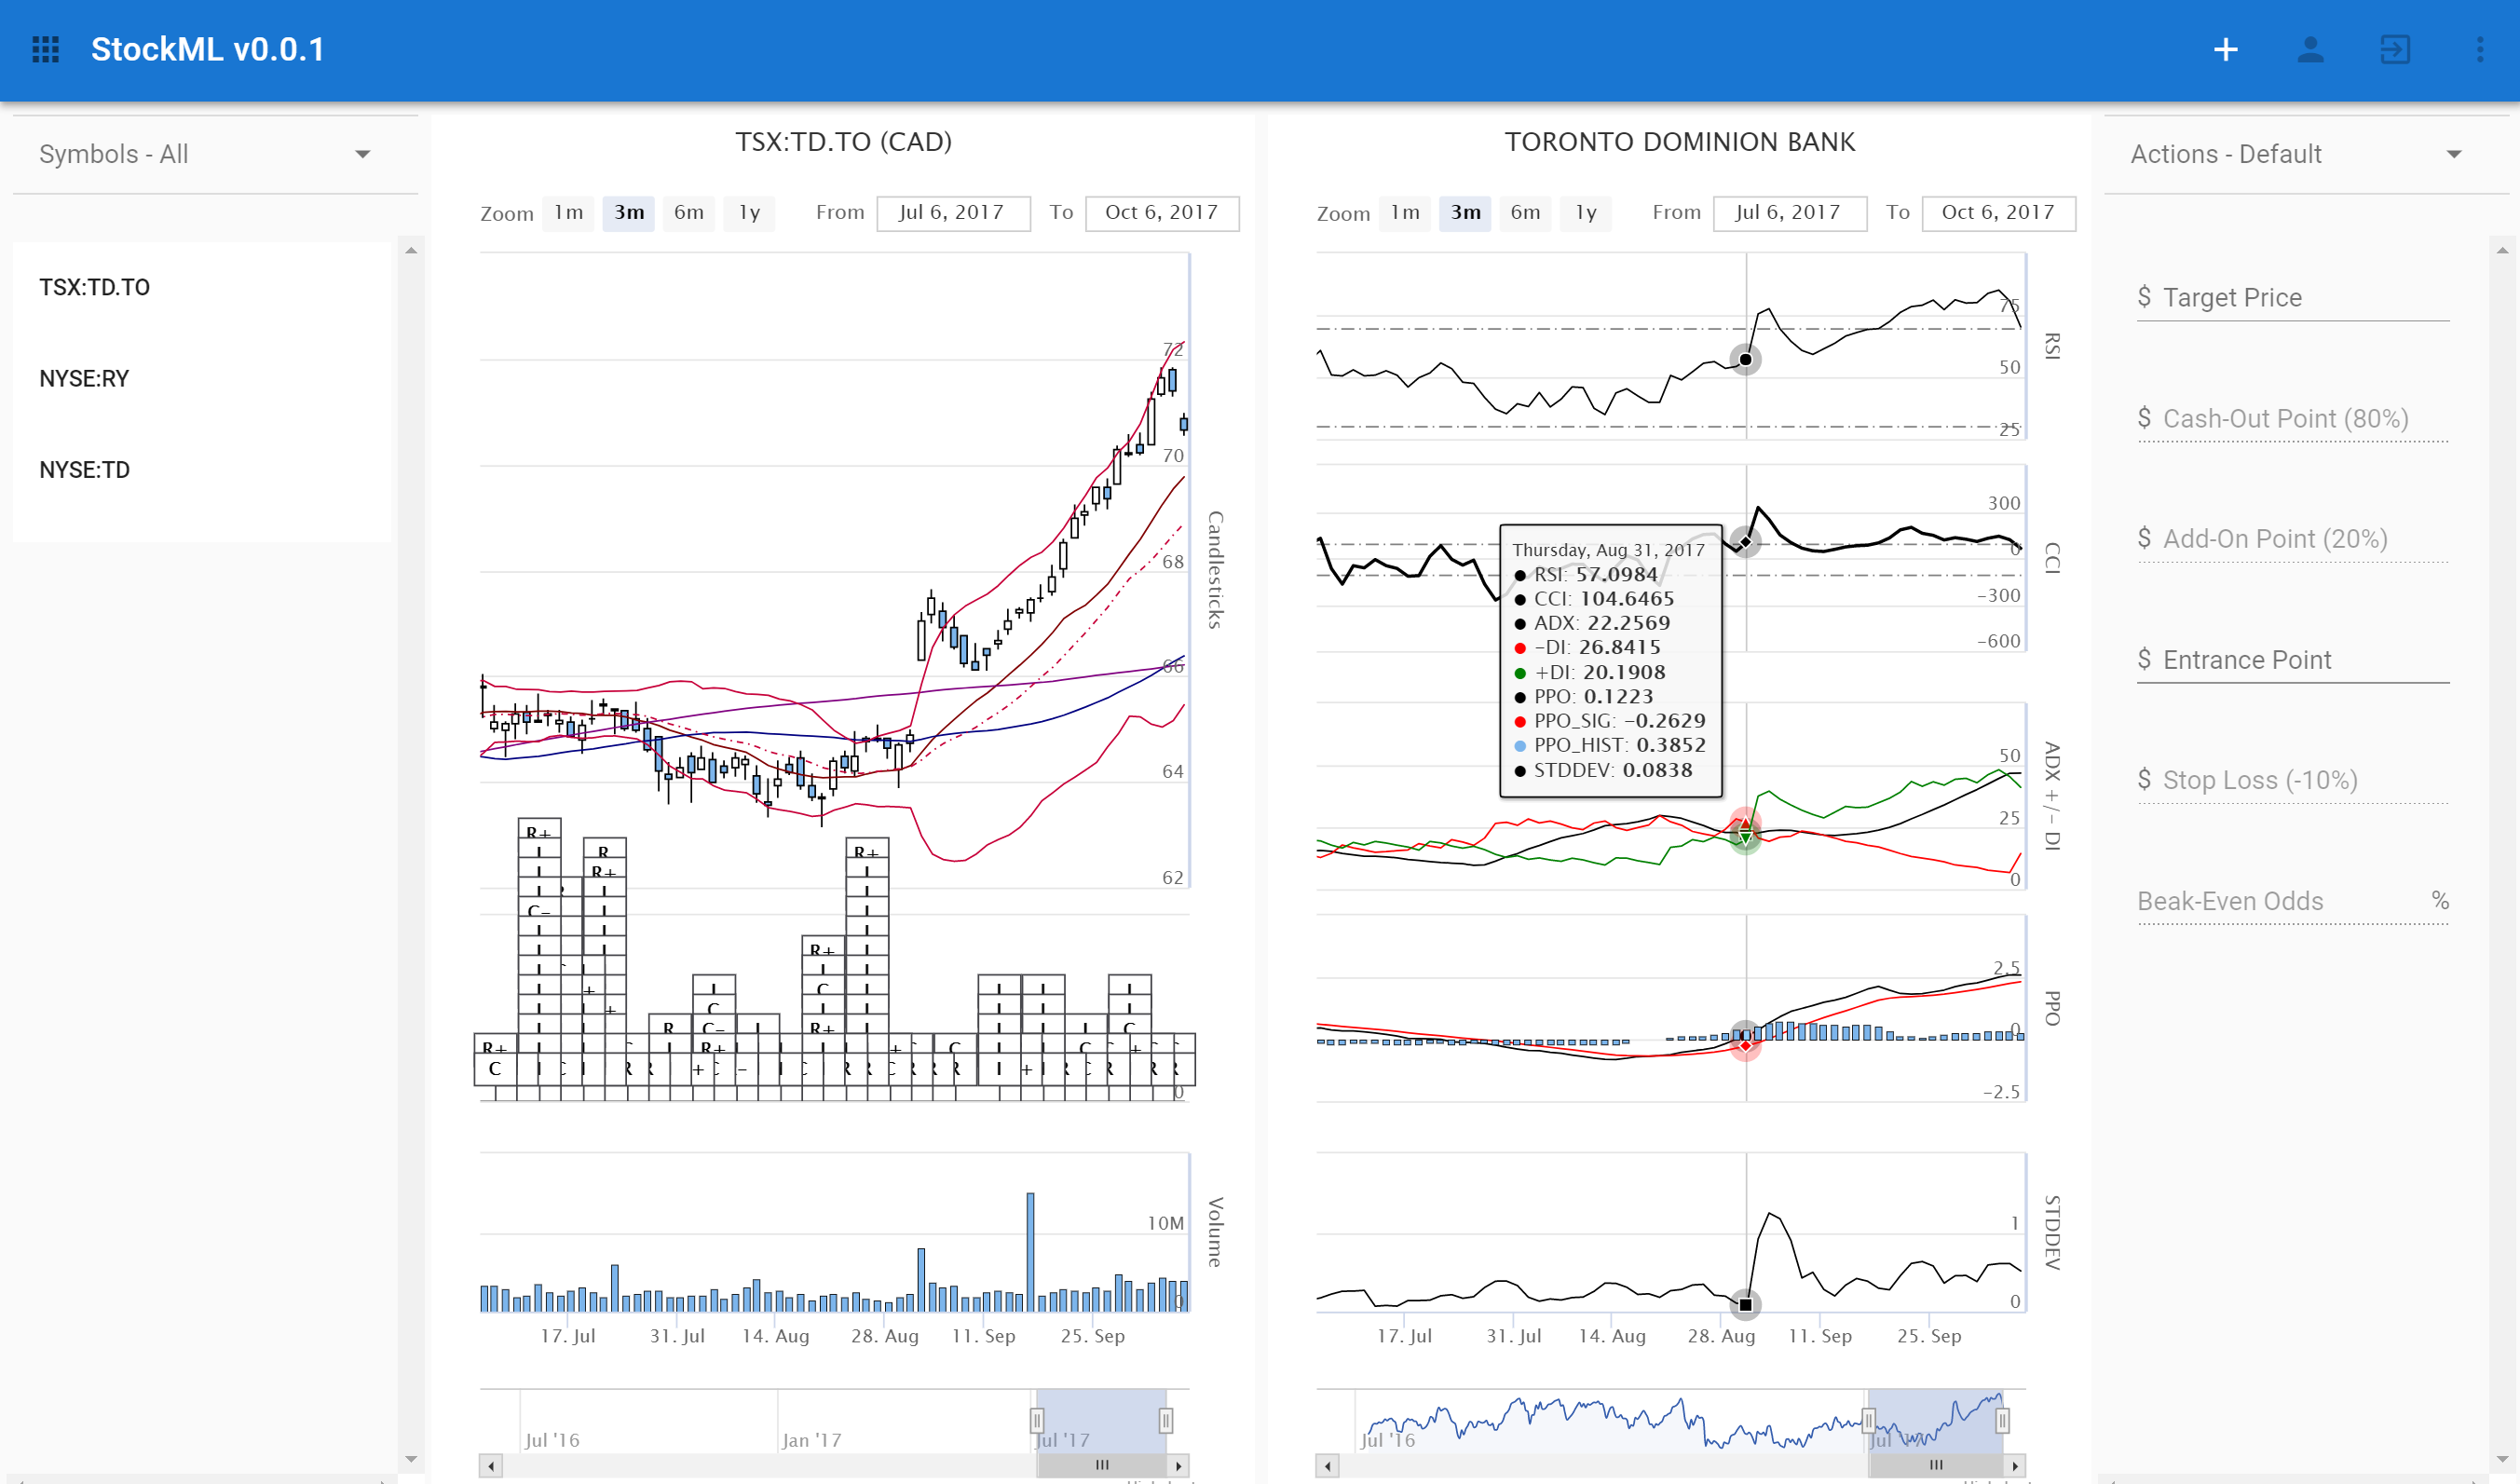Image resolution: width=2520 pixels, height=1484 pixels.
Task: Click the Entrance Point input field
Action: coord(2293,660)
